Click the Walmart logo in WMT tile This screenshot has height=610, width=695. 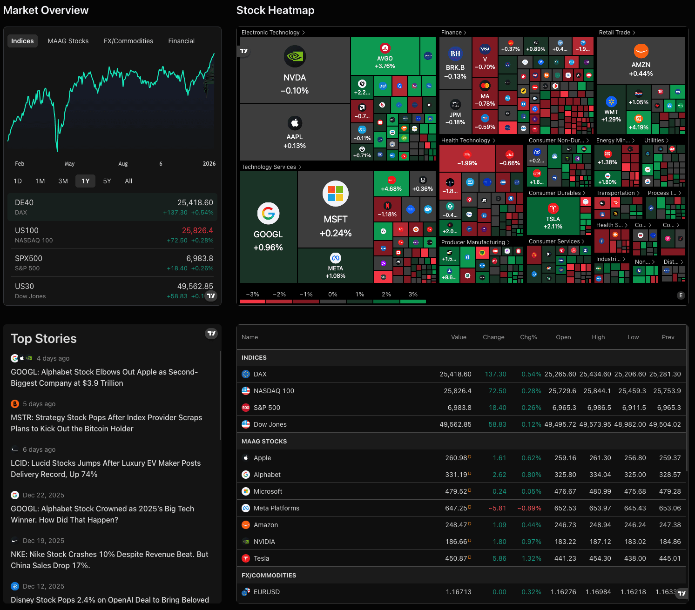click(x=611, y=102)
